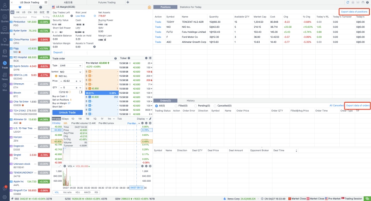
Task: Click the clock recent-history tab icon
Action: (x=41, y=7)
